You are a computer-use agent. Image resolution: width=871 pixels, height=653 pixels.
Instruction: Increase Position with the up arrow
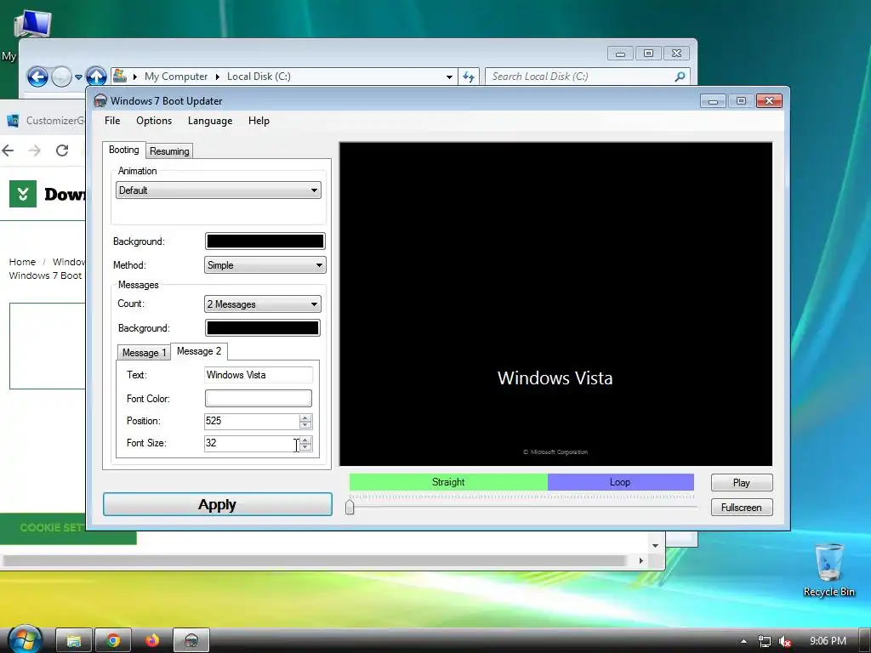pos(305,417)
